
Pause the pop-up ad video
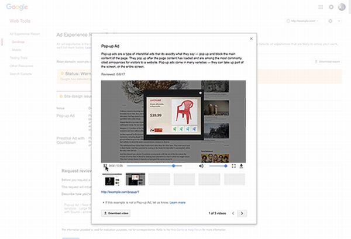[x=105, y=166]
